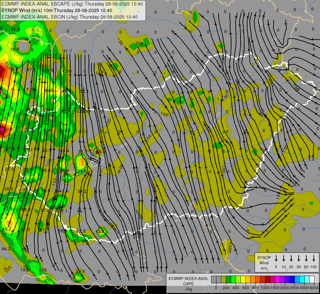320x294 pixels.
Task: Click the ECMWF-INDEX-ANAL label in the bottom legend
Action: 188,279
